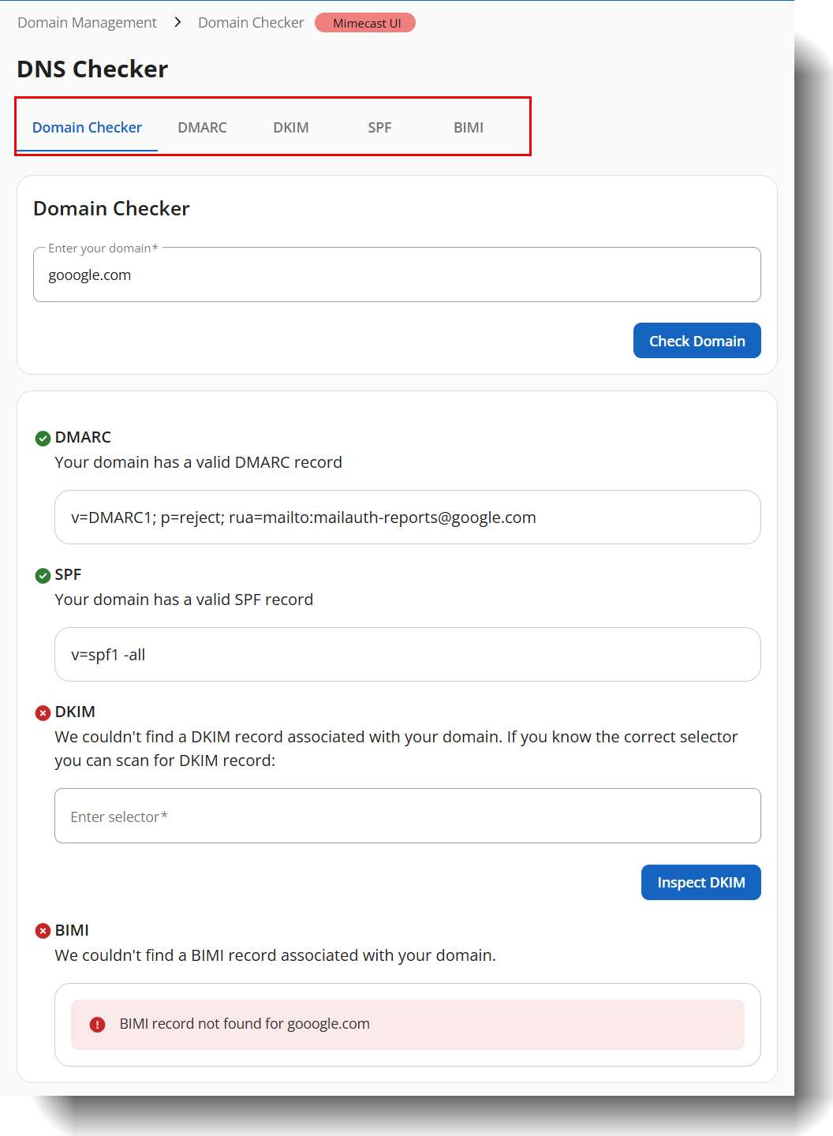This screenshot has width=833, height=1136.
Task: Open the DKIM tab
Action: point(291,128)
